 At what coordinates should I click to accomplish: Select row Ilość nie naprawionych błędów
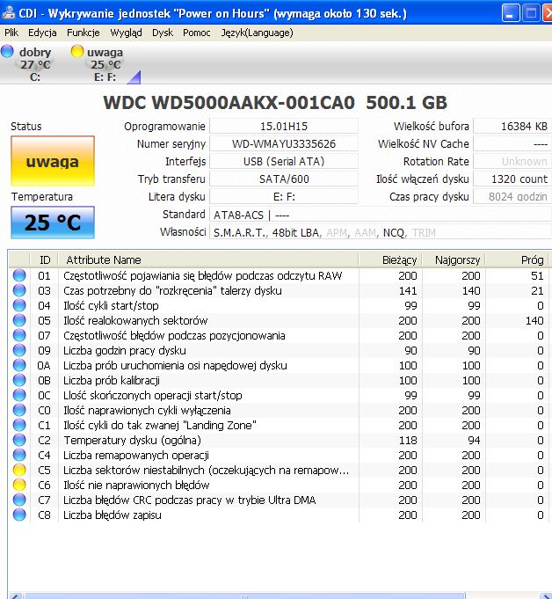click(x=279, y=485)
